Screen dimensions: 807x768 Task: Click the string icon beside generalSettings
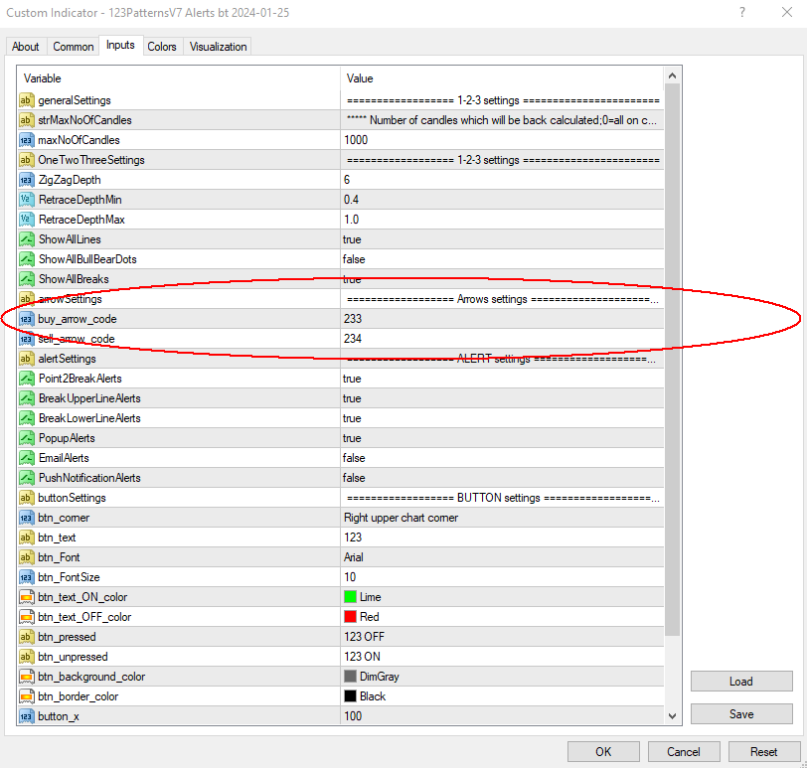tap(26, 99)
